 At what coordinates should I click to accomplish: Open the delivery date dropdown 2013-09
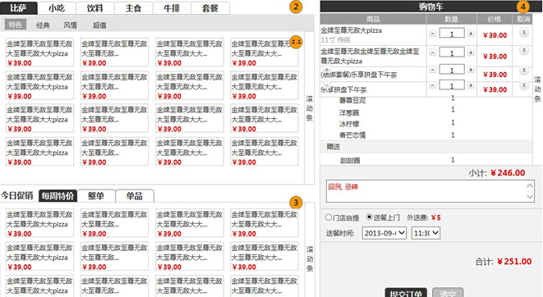[384, 233]
